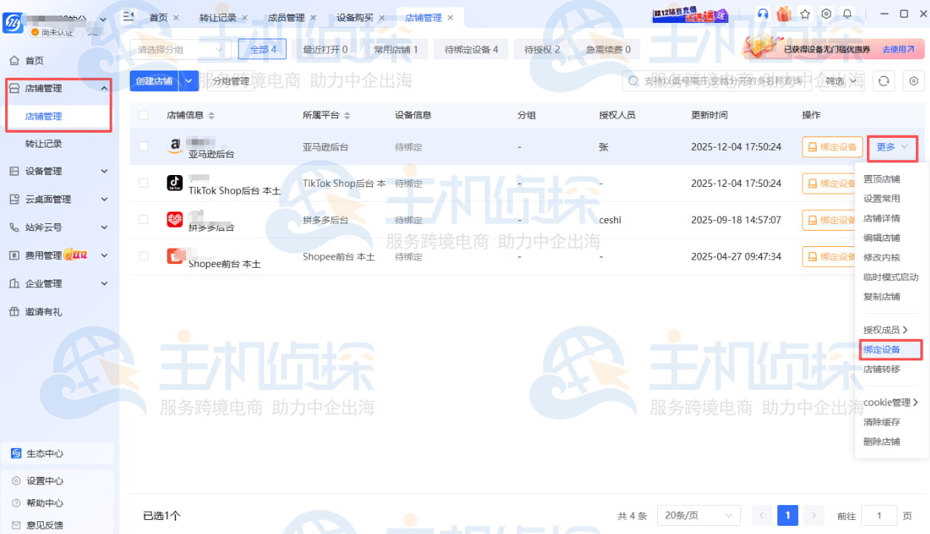Click the 创建店铺 button

click(153, 82)
